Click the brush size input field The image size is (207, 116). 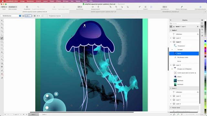coord(28,16)
